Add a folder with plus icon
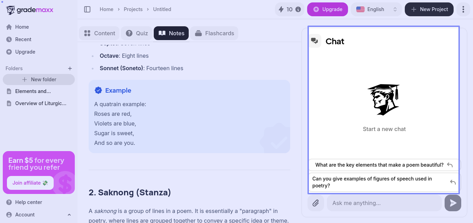473x223 pixels. click(x=70, y=68)
